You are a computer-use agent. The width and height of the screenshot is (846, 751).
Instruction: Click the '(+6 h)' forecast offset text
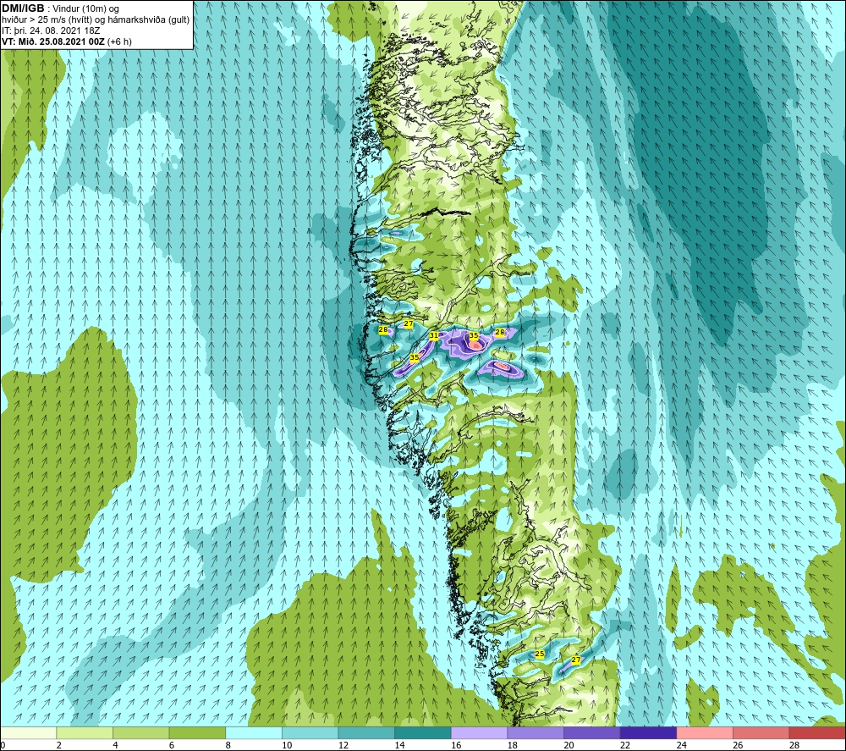pyautogui.click(x=120, y=41)
